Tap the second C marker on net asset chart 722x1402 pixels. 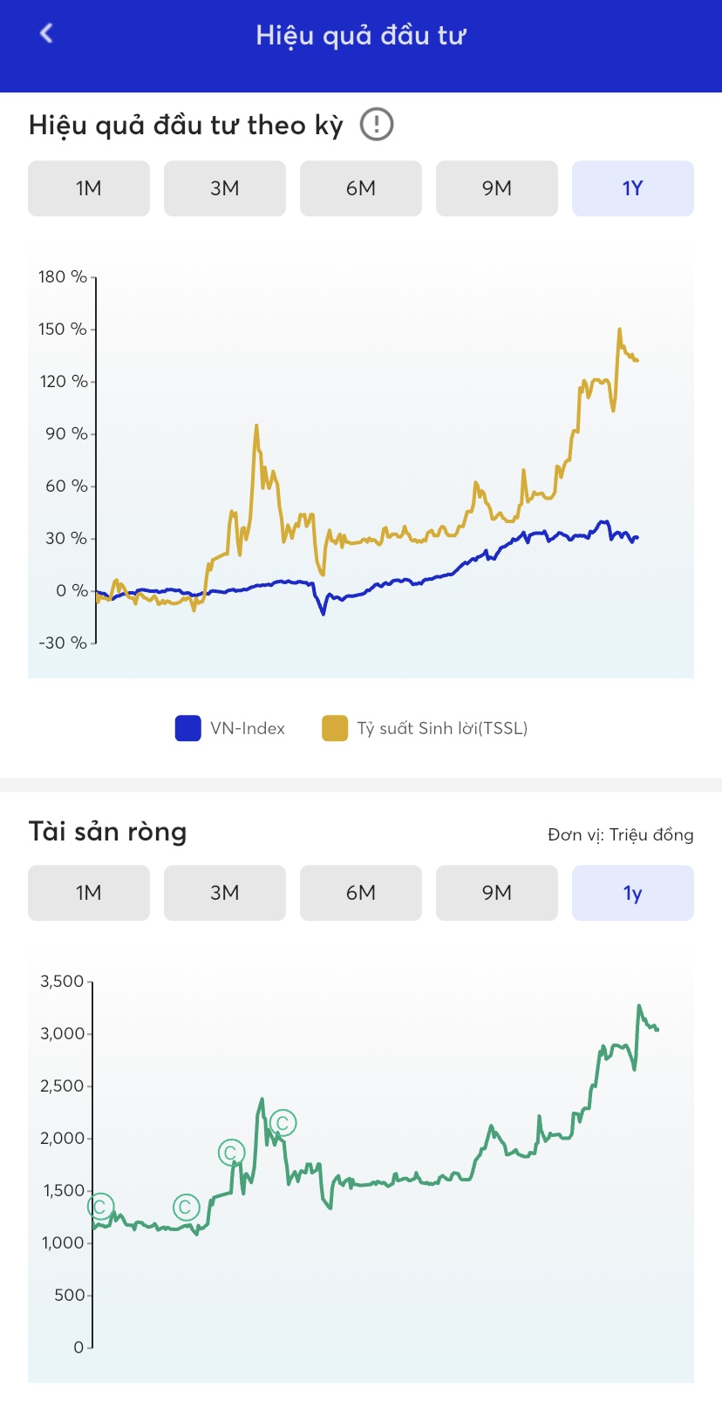[186, 1207]
